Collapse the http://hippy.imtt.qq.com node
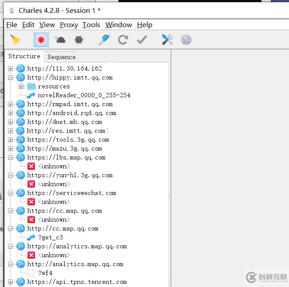 pos(11,78)
